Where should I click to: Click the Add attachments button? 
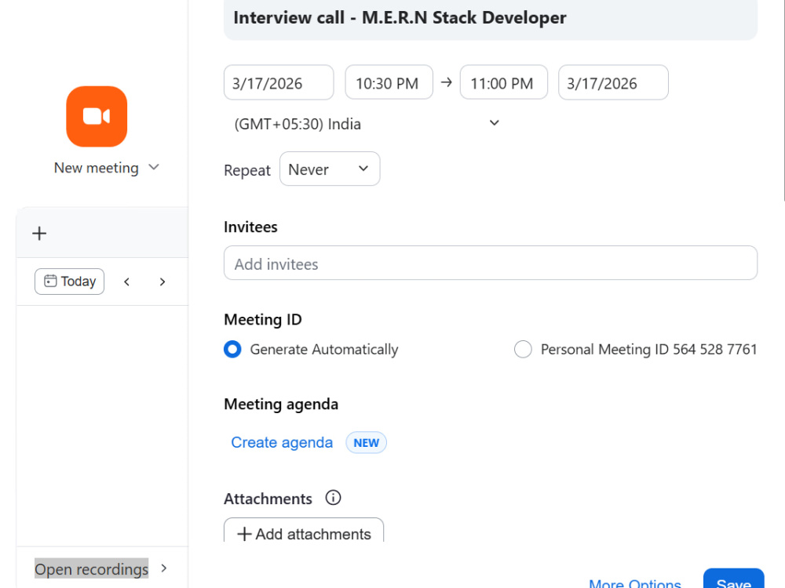click(x=304, y=530)
